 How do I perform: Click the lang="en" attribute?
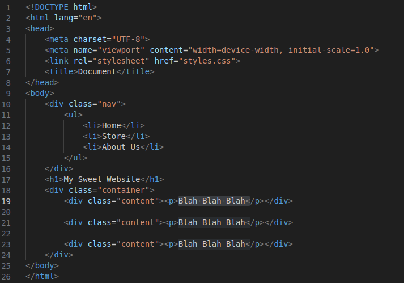point(76,18)
